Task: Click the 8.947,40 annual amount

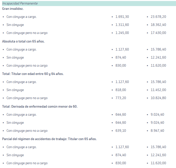Action: pyautogui.click(x=157, y=131)
